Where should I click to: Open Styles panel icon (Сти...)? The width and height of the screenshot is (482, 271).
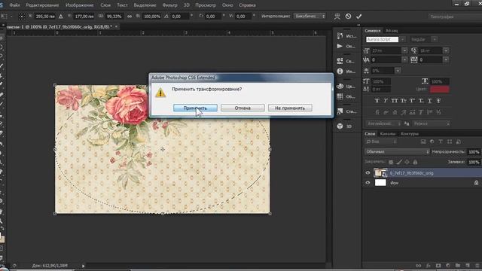click(340, 111)
